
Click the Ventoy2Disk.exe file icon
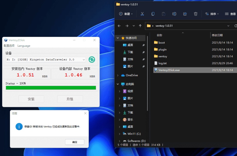point(156,70)
